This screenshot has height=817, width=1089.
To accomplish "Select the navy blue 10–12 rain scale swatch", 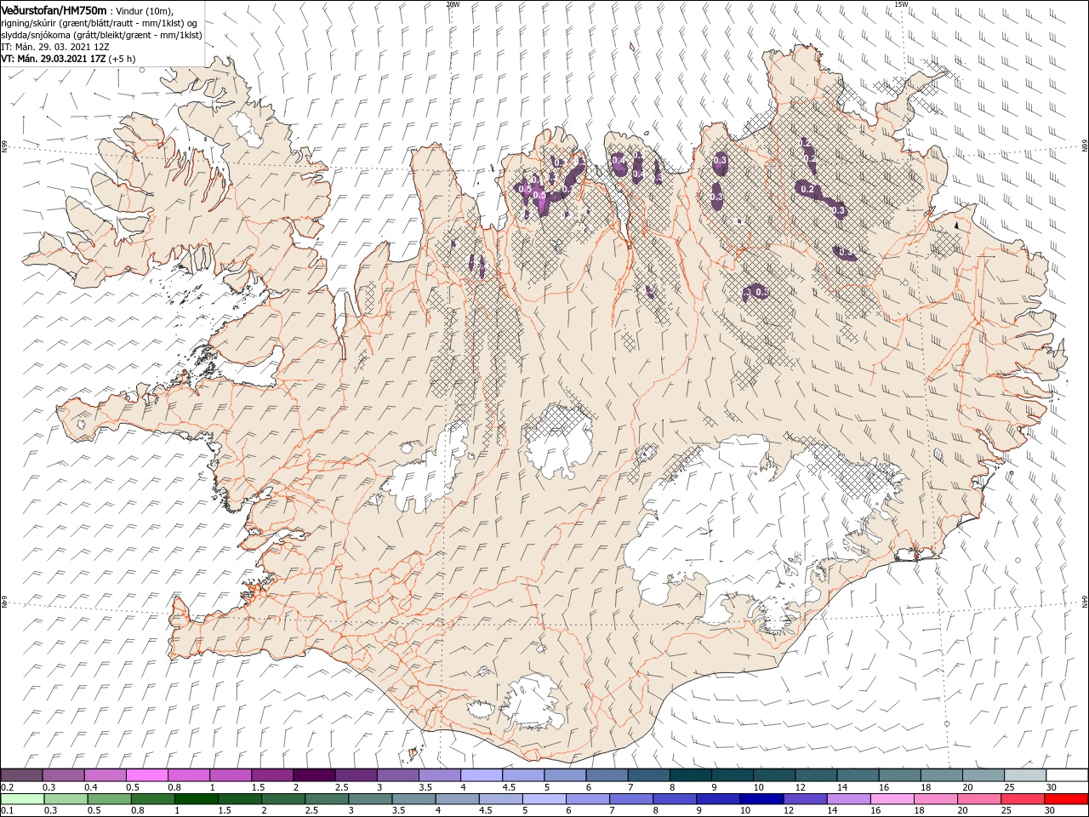I will 760,799.
